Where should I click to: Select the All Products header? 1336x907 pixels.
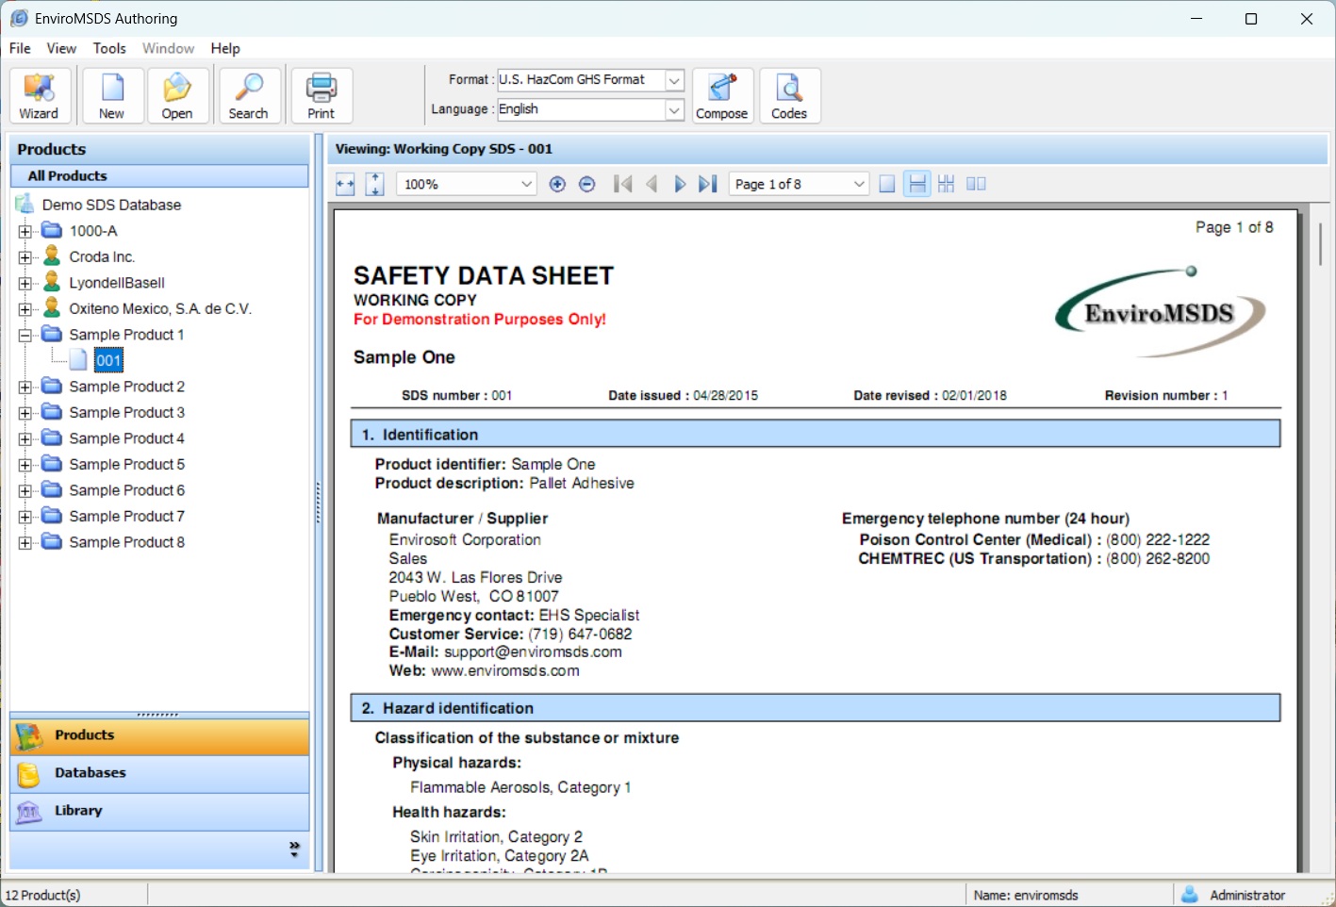pos(159,176)
